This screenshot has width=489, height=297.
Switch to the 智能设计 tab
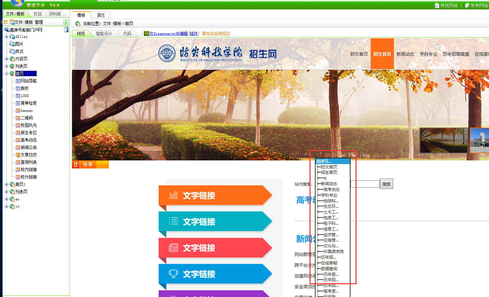[x=104, y=34]
